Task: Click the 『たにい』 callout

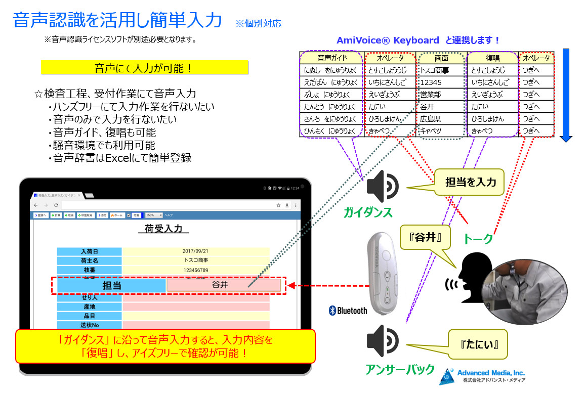Action: click(479, 344)
